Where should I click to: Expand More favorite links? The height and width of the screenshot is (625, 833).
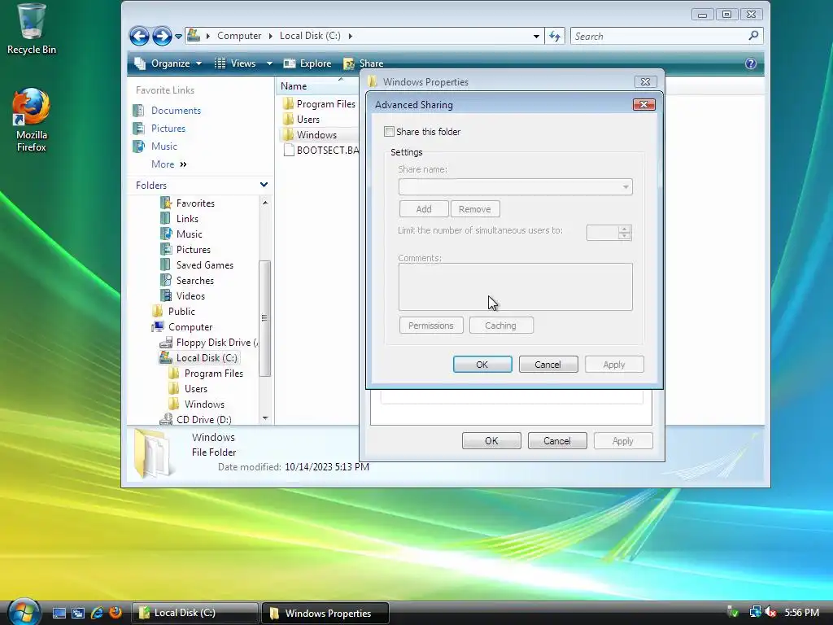[169, 164]
